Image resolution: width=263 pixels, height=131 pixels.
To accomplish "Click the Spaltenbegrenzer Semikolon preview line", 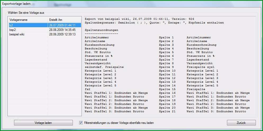I will click(154, 23).
